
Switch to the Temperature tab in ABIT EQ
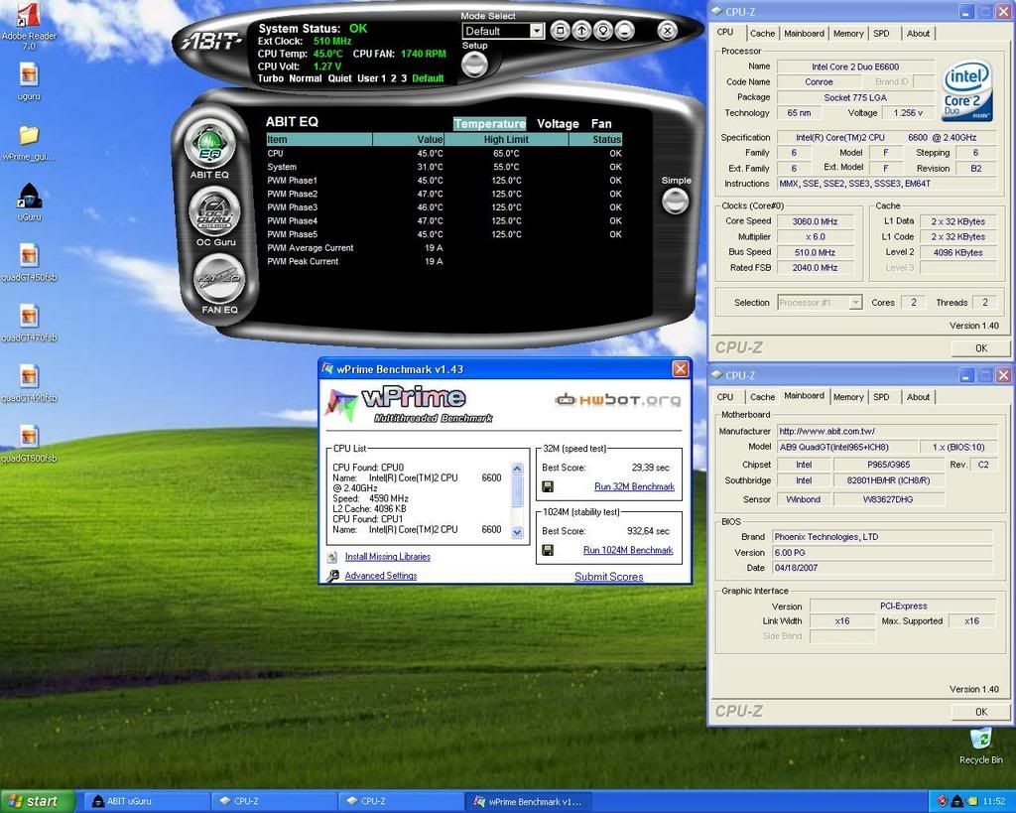coord(490,124)
